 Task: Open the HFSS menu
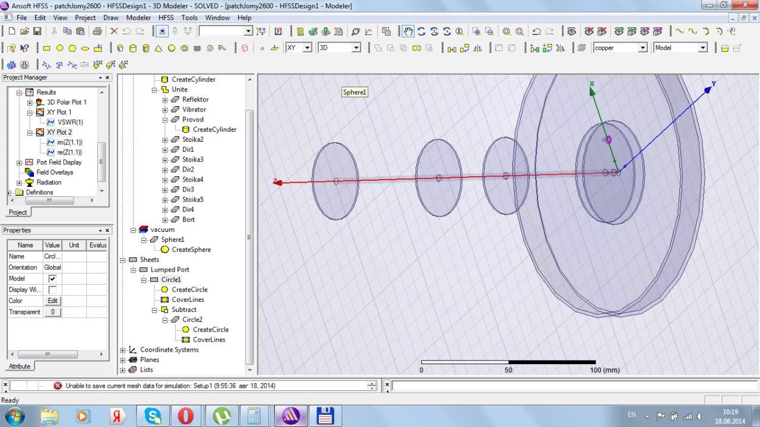(166, 18)
